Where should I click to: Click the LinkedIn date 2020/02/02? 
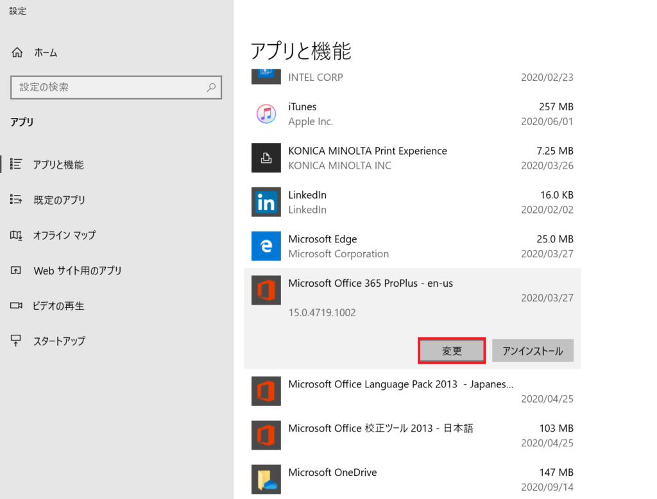pyautogui.click(x=547, y=210)
